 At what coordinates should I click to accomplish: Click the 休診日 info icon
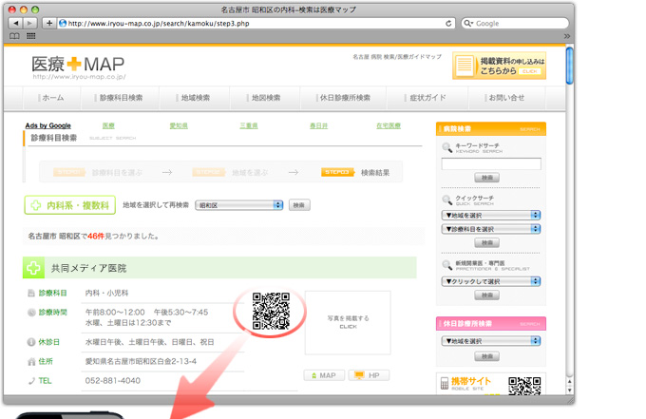click(x=31, y=342)
